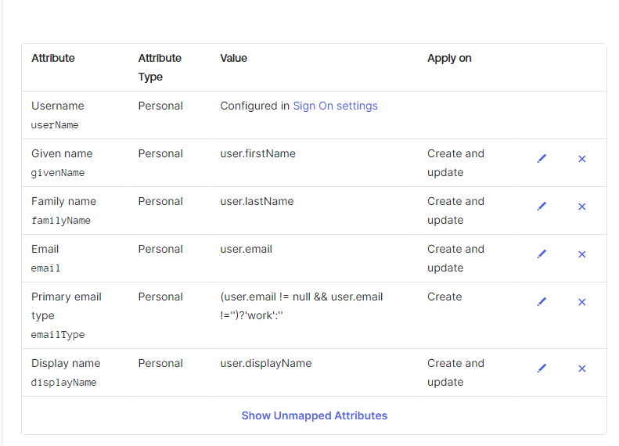Edit the Family name attribute mapping
The width and height of the screenshot is (619, 446).
[542, 207]
